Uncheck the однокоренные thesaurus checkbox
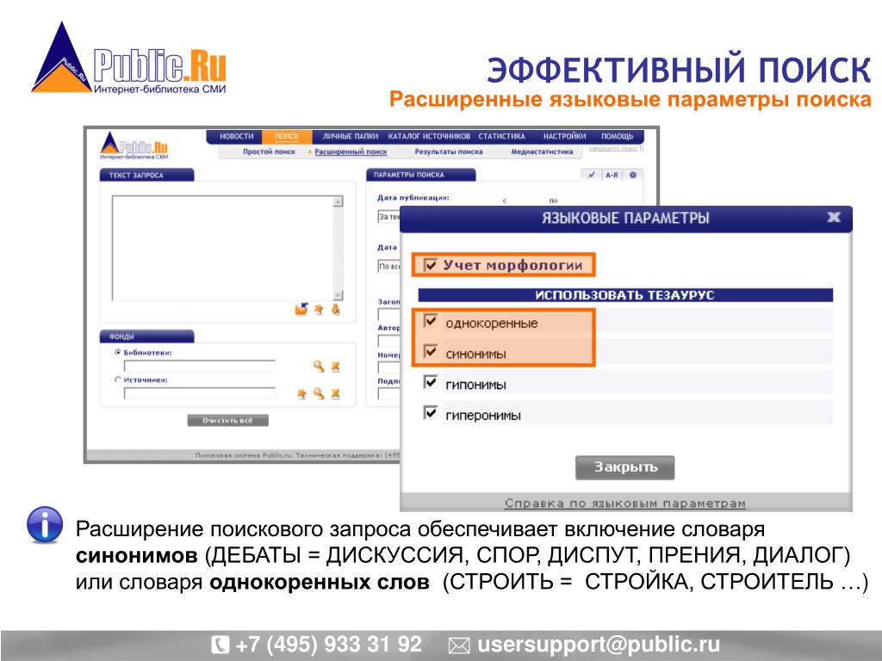882x661 pixels. click(431, 321)
